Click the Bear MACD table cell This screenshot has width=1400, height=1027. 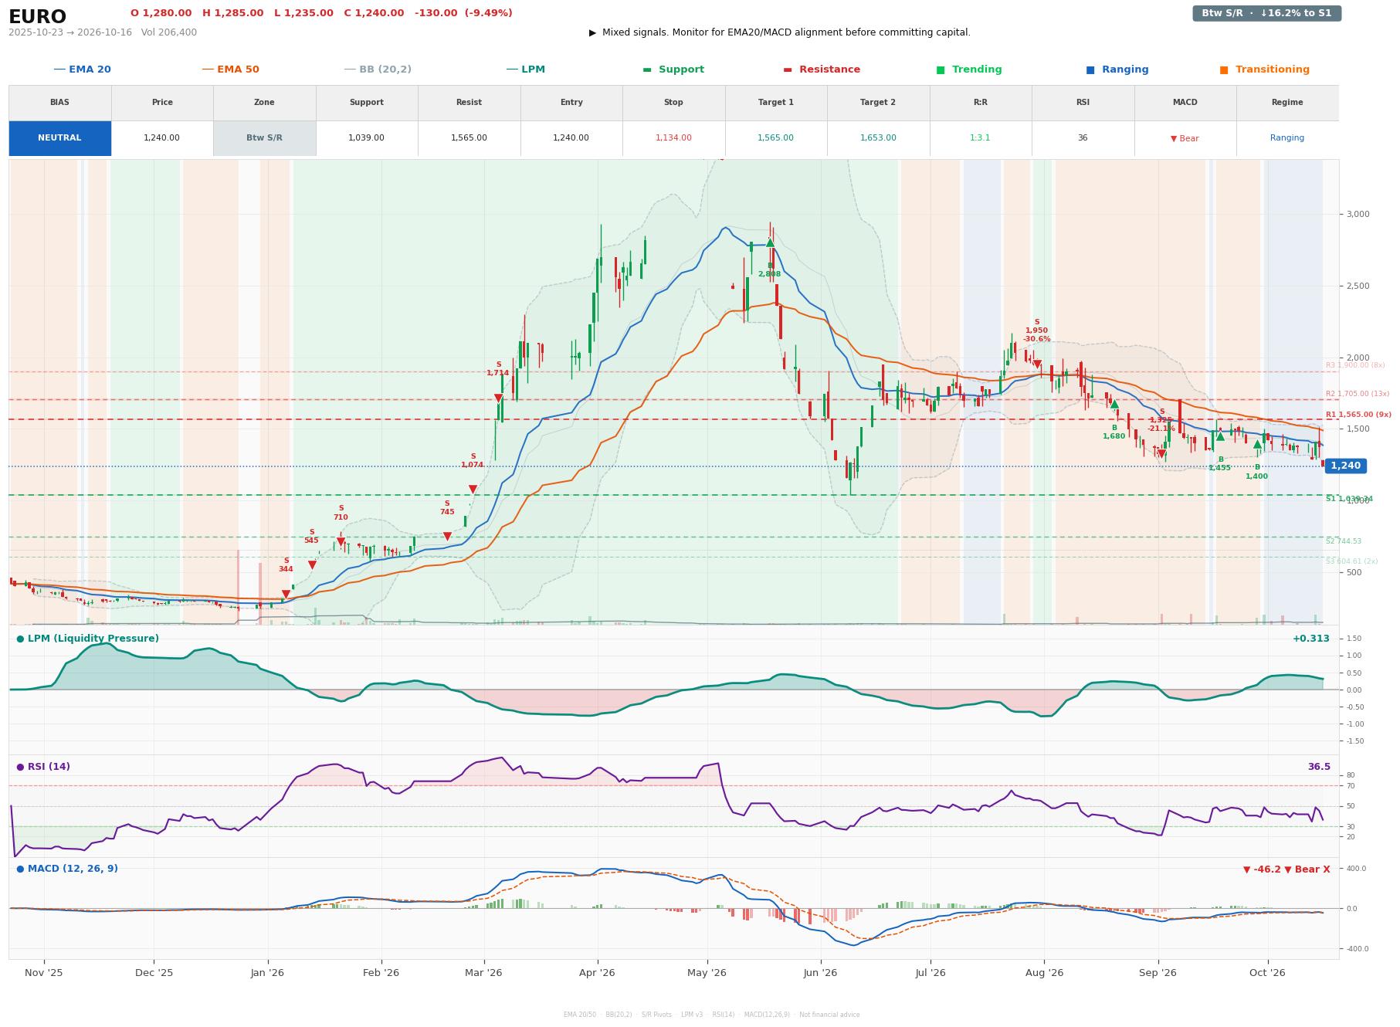[x=1185, y=138]
